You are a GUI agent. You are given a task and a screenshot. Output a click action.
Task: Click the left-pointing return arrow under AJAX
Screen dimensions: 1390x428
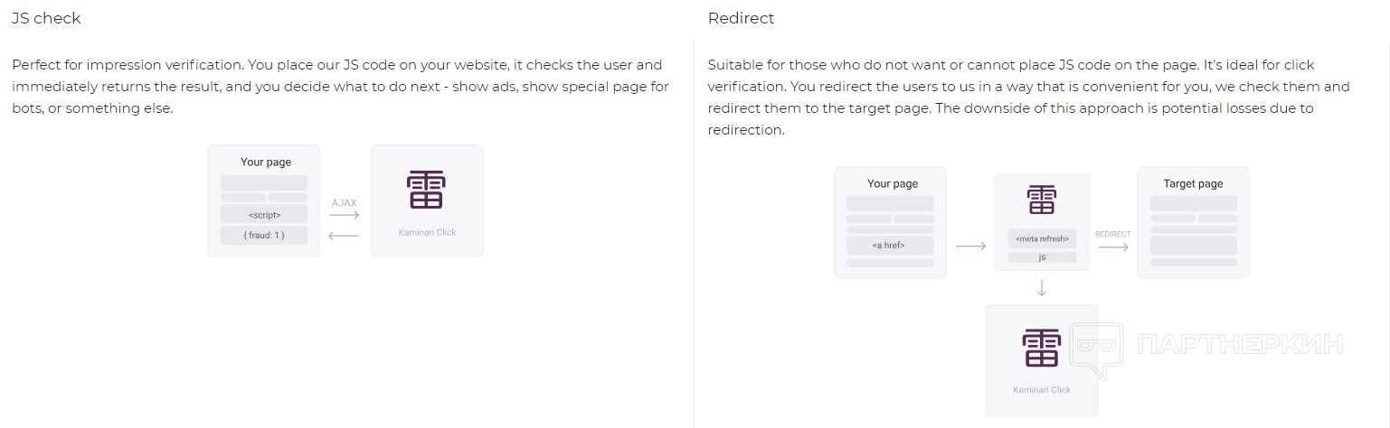pos(344,237)
